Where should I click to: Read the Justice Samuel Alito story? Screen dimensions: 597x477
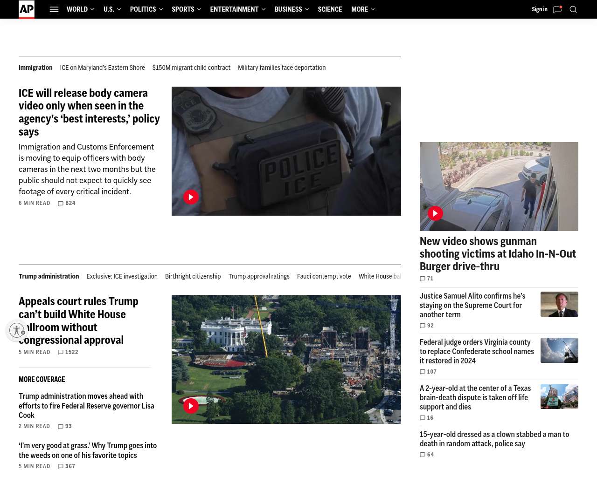click(472, 305)
